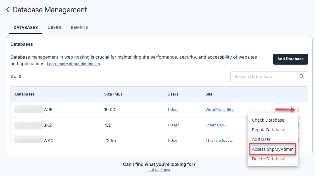Select Check Database from the menu
The width and height of the screenshot is (315, 176).
[x=268, y=120]
